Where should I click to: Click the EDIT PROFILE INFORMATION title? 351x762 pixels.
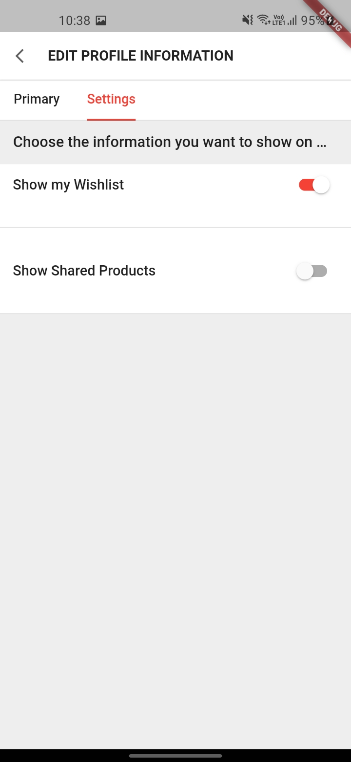(x=140, y=55)
